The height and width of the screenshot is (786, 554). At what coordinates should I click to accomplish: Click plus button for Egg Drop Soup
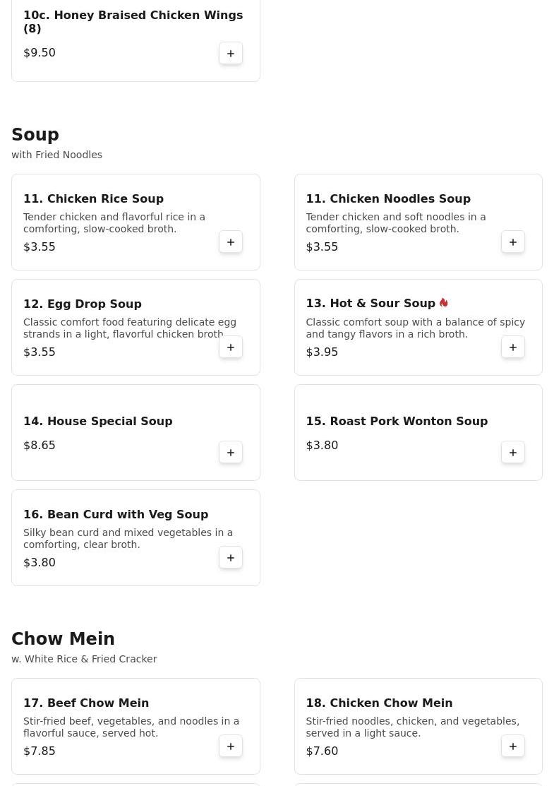pyautogui.click(x=231, y=347)
